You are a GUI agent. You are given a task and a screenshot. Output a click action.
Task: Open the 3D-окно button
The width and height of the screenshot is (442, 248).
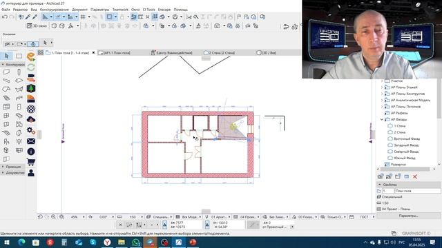click(37, 26)
